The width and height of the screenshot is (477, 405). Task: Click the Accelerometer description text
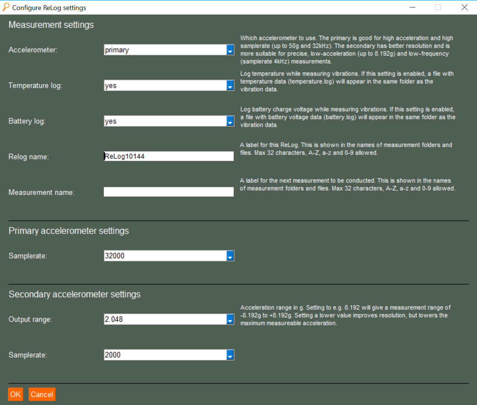[x=347, y=50]
